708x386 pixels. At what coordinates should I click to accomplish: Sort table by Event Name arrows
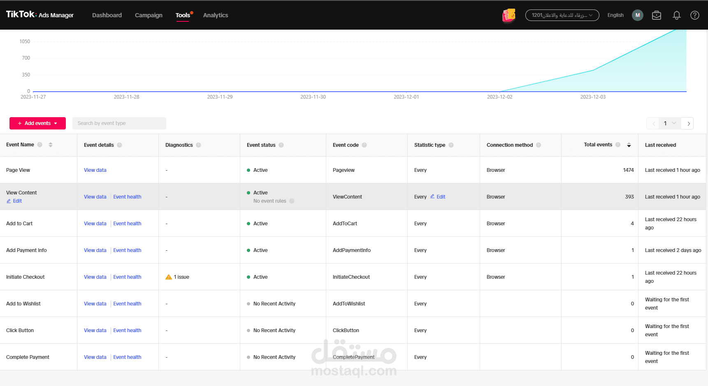(x=51, y=145)
